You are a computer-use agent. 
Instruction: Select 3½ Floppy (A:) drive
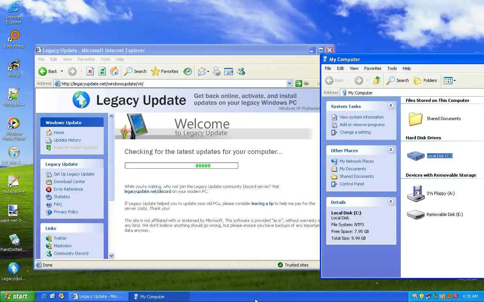[431, 193]
